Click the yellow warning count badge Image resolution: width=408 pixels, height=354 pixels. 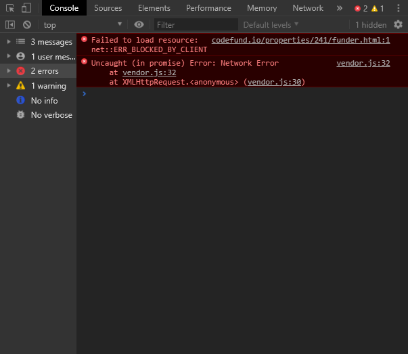[378, 9]
